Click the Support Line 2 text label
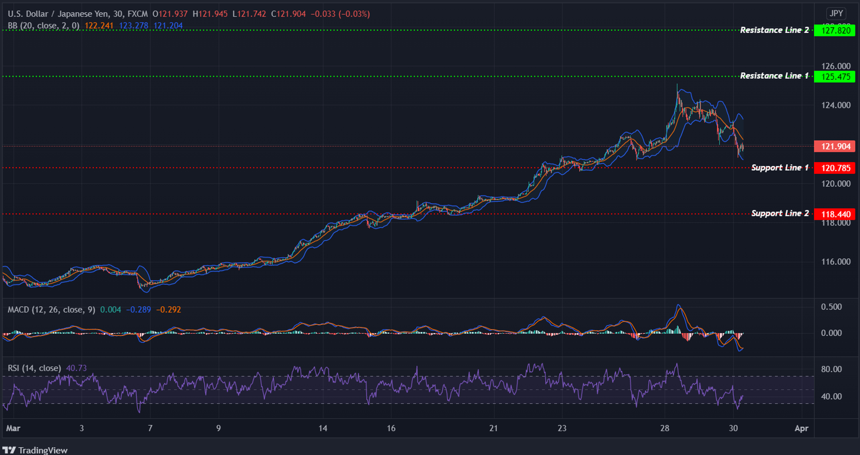Viewport: 860px width, 455px height. (x=779, y=213)
